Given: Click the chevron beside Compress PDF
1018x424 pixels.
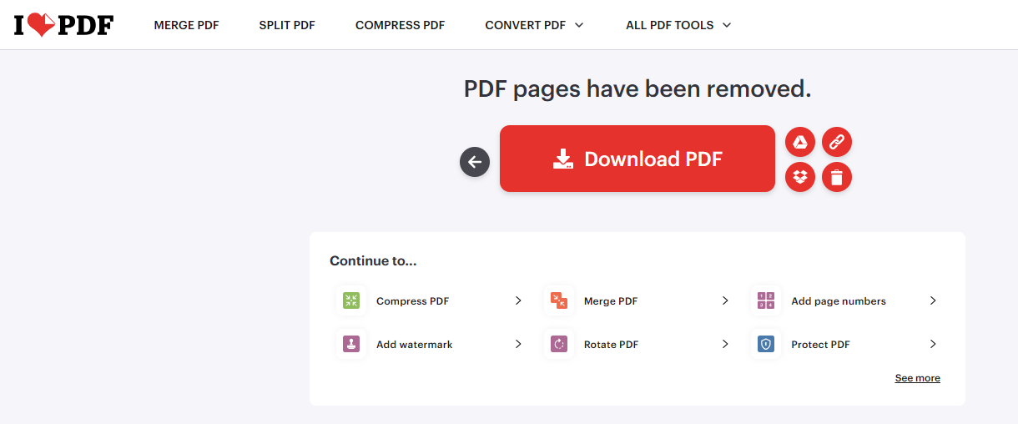Looking at the screenshot, I should [x=518, y=300].
